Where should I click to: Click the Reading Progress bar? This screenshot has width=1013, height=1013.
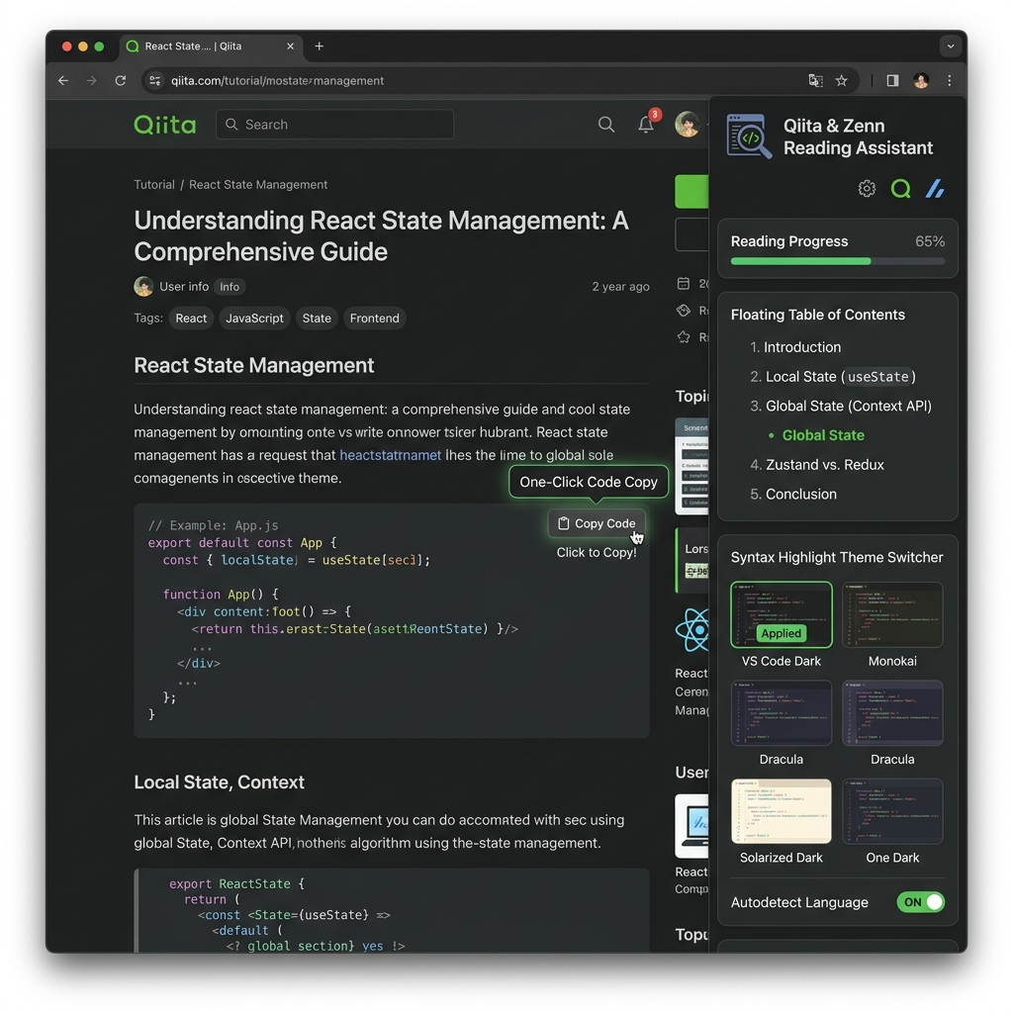837,261
